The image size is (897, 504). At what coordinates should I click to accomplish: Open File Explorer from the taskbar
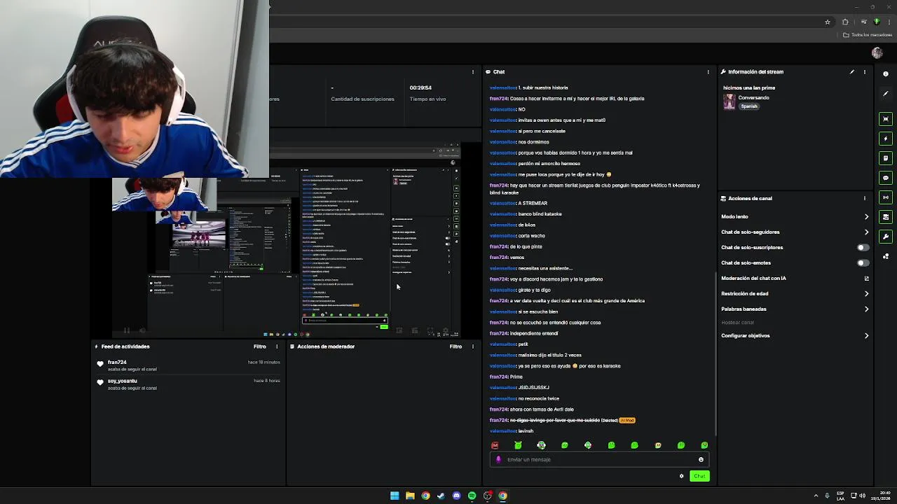(x=410, y=496)
